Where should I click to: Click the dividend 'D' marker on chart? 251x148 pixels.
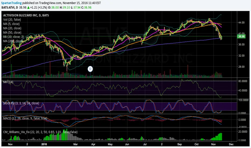[x=90, y=69]
